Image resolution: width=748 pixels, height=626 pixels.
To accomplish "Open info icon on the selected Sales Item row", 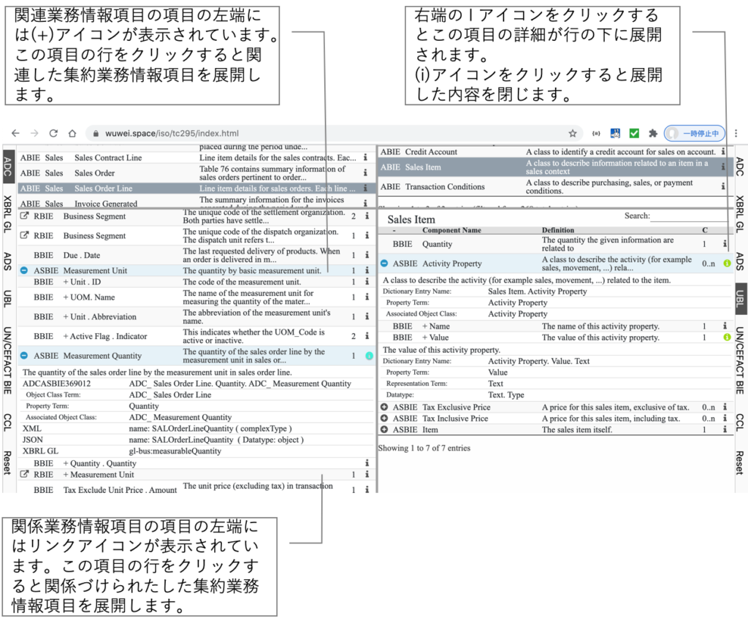I will (723, 167).
